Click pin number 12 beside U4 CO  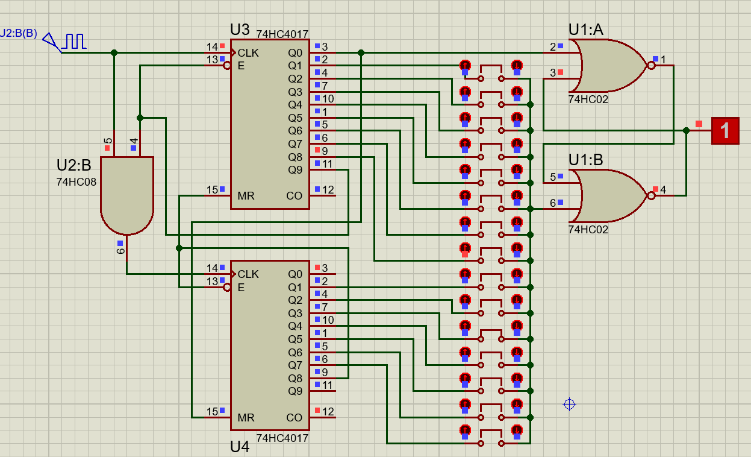point(328,412)
